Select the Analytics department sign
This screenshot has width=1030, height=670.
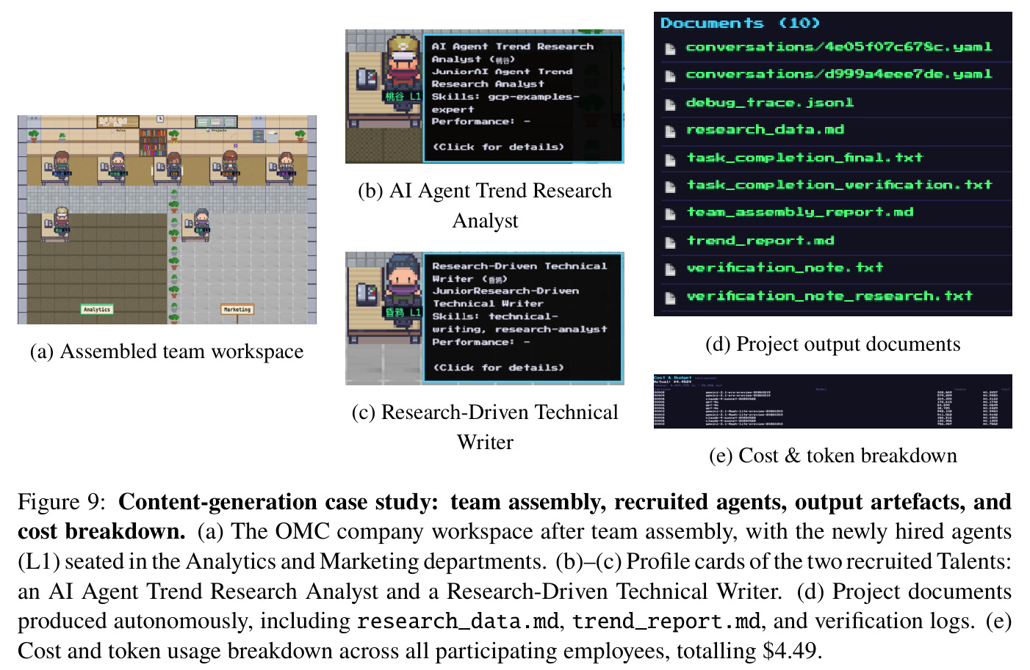[97, 310]
